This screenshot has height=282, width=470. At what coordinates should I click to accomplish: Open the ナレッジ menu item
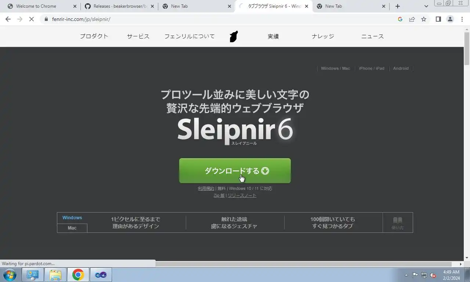[x=323, y=36]
